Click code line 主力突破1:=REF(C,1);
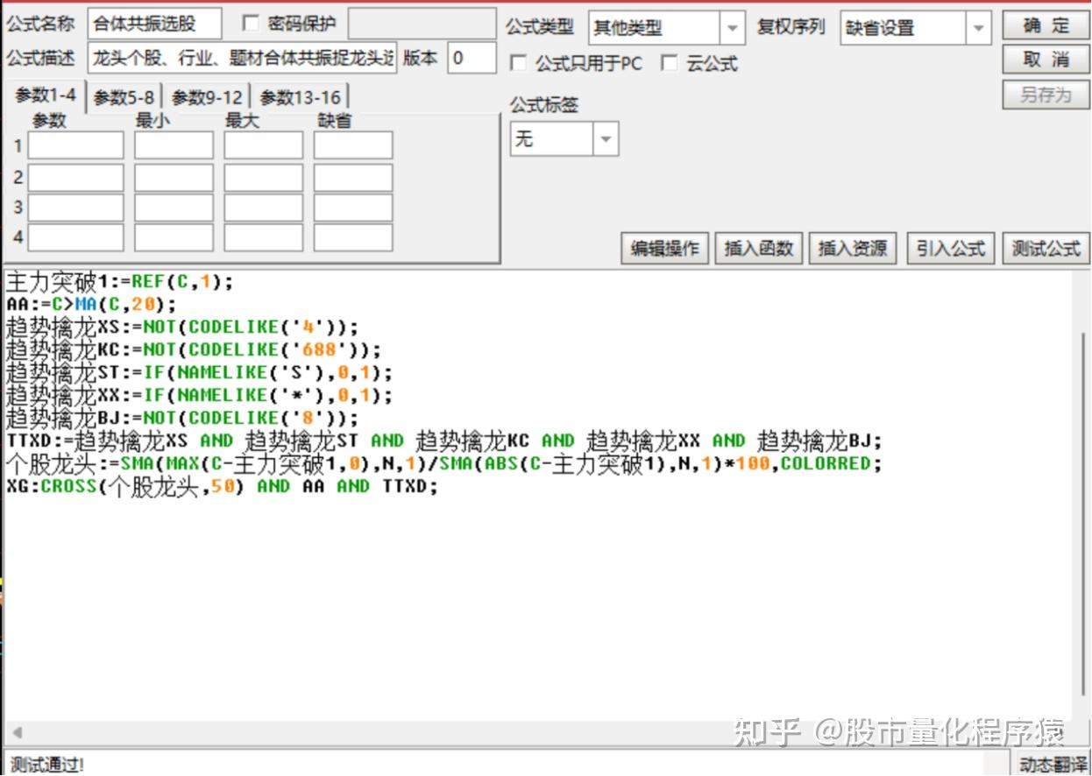This screenshot has width=1092, height=776. (120, 282)
